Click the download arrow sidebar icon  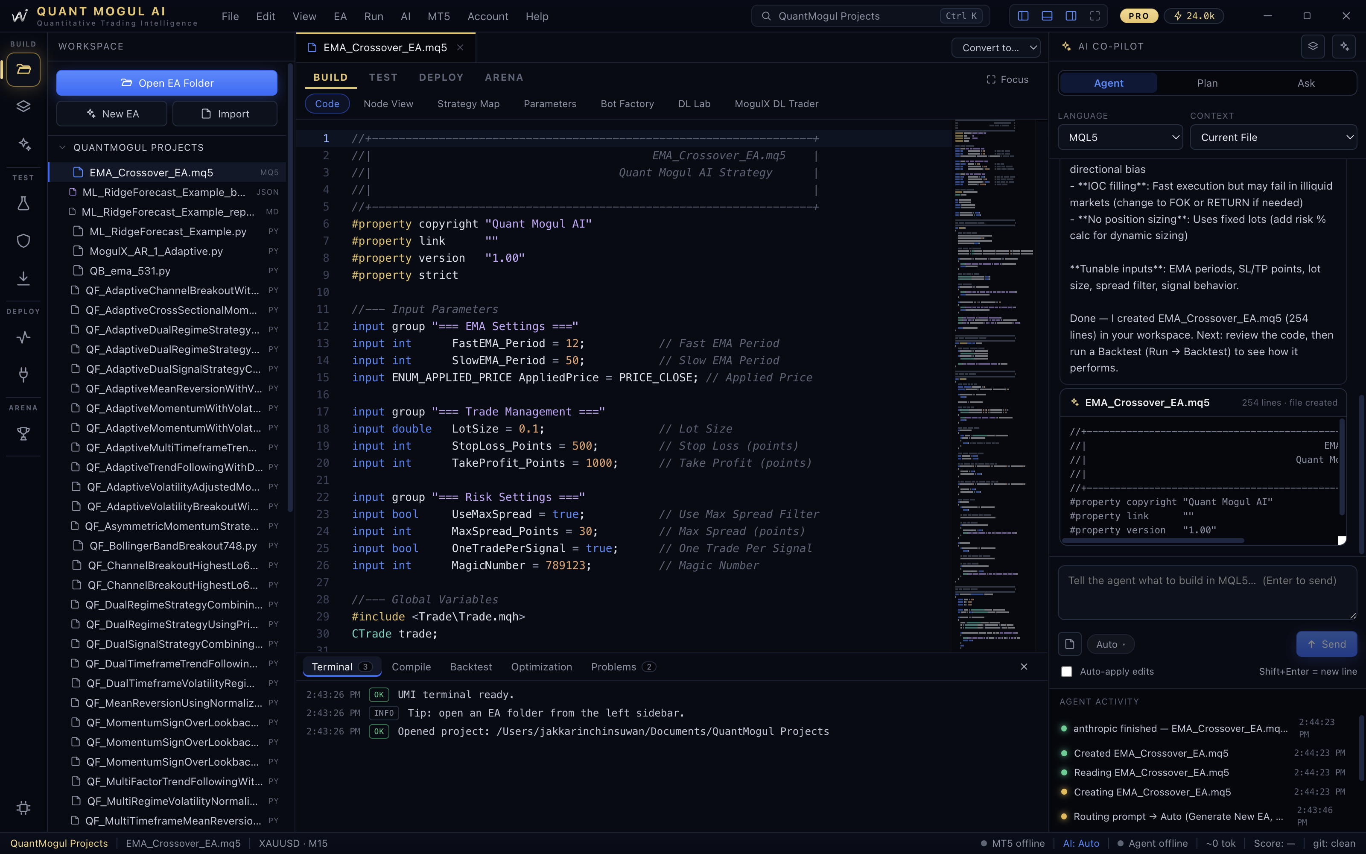pyautogui.click(x=23, y=278)
